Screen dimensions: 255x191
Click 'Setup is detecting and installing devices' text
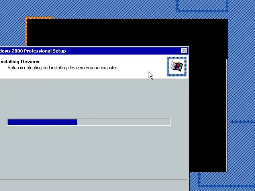tap(63, 68)
